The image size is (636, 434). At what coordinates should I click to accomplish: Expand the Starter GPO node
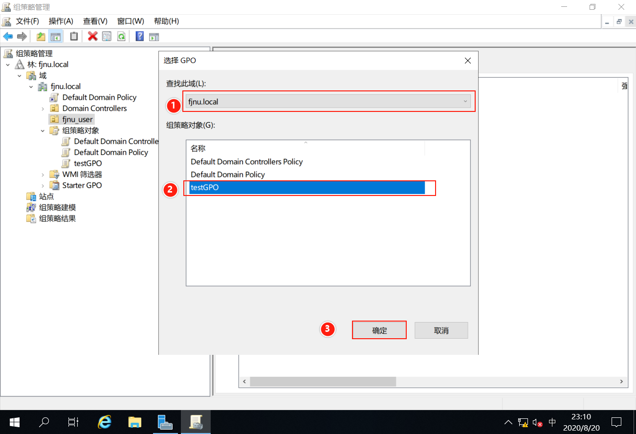point(43,185)
